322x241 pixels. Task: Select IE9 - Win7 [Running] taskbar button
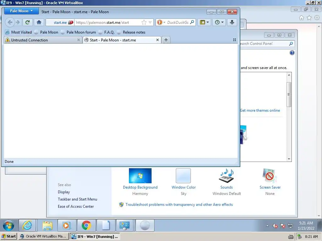[x=95, y=236]
